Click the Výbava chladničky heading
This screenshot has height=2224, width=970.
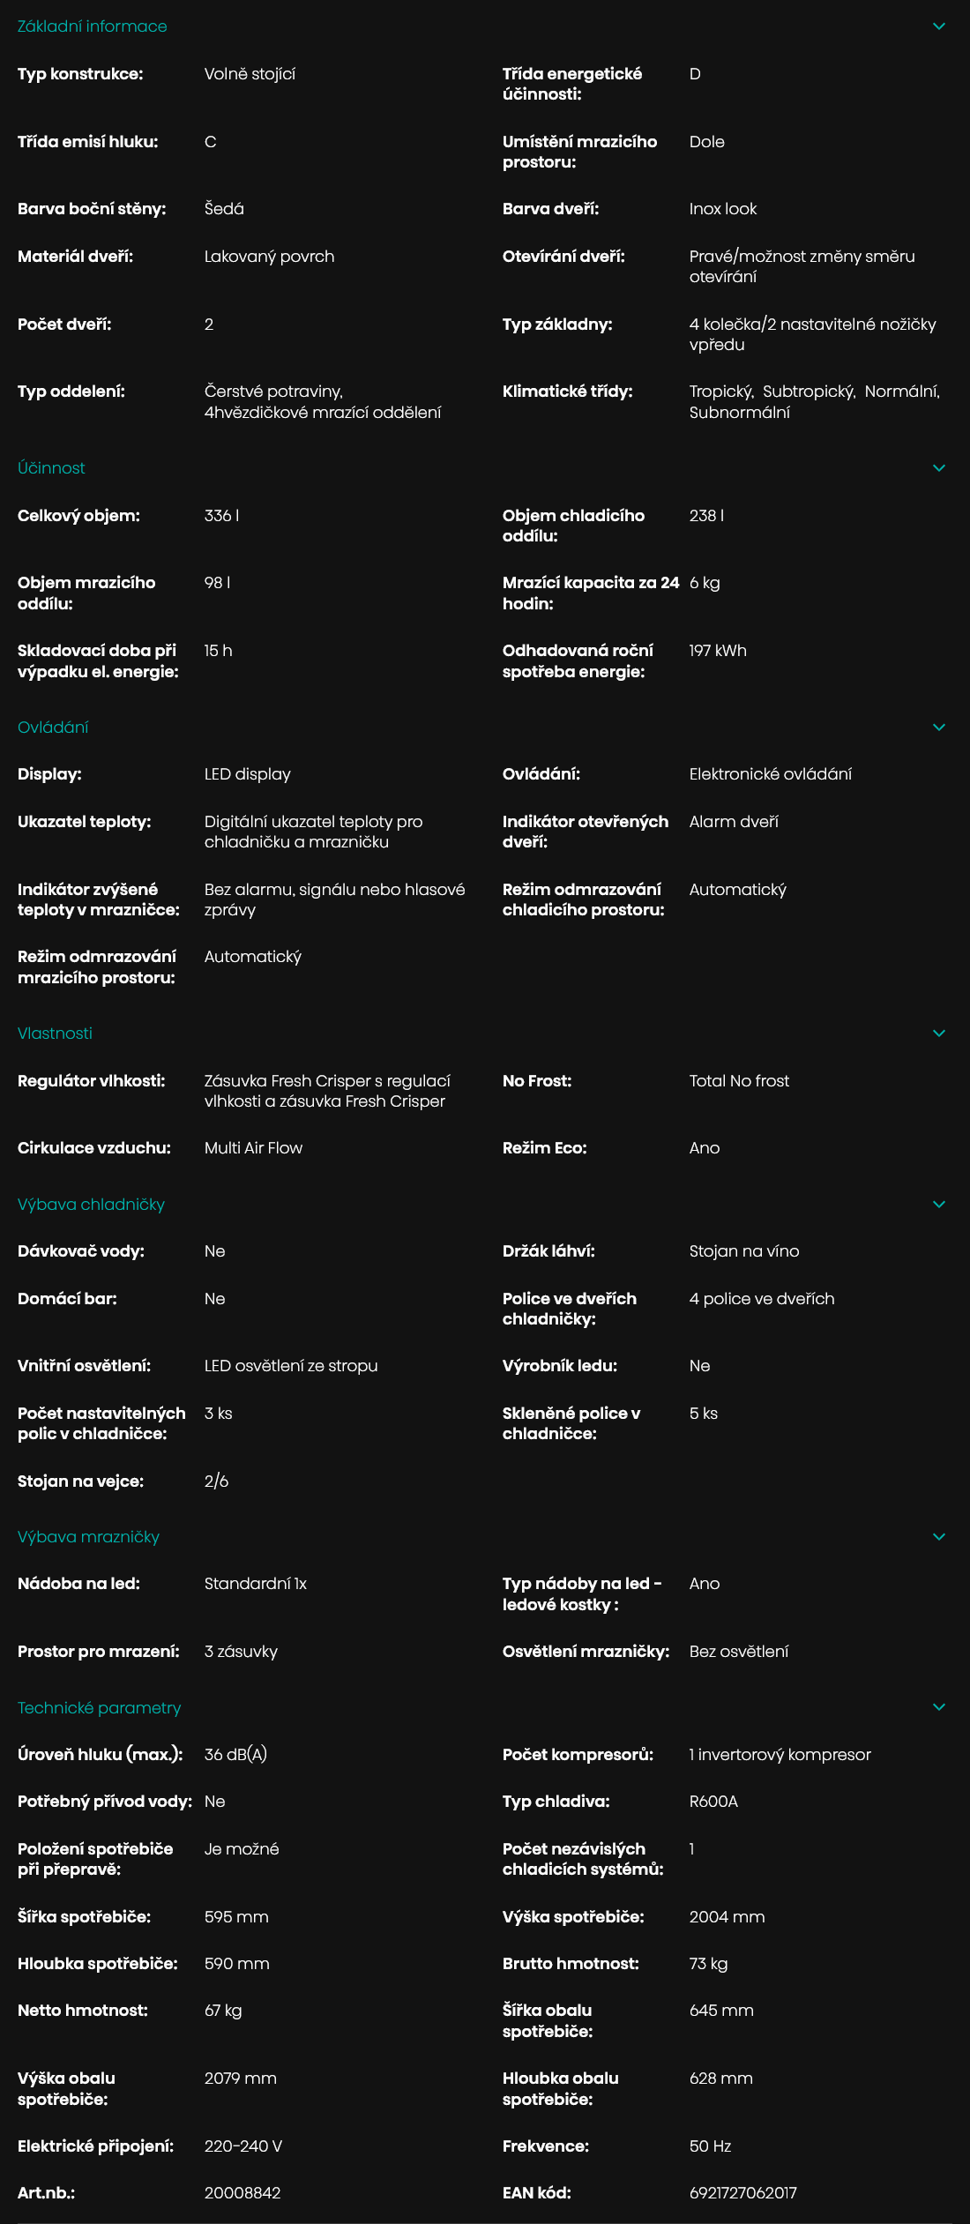pyautogui.click(x=91, y=1205)
